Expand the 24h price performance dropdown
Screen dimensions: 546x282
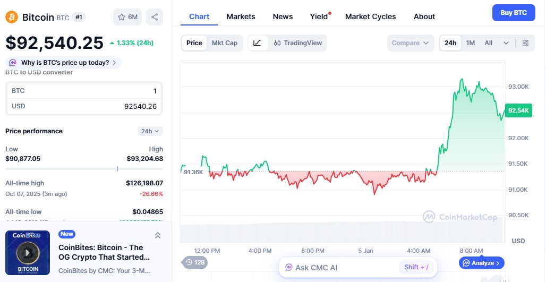150,131
